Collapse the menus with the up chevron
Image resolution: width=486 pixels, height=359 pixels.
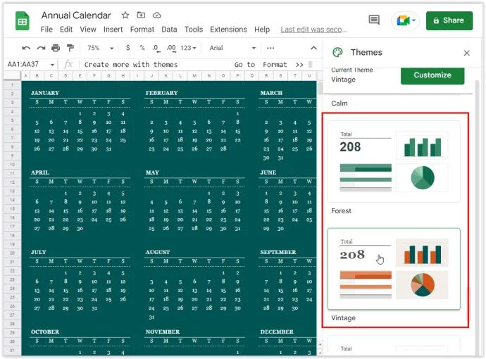coord(313,48)
